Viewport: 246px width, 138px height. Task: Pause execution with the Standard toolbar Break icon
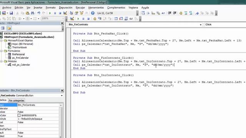[55, 13]
